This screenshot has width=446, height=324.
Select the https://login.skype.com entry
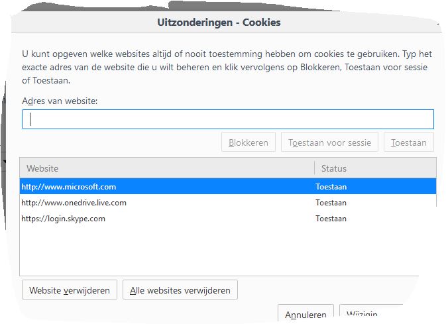pyautogui.click(x=228, y=219)
